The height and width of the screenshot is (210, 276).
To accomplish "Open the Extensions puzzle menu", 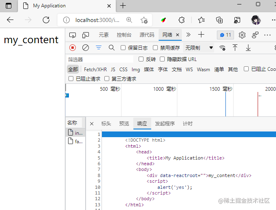I will pos(181,20).
